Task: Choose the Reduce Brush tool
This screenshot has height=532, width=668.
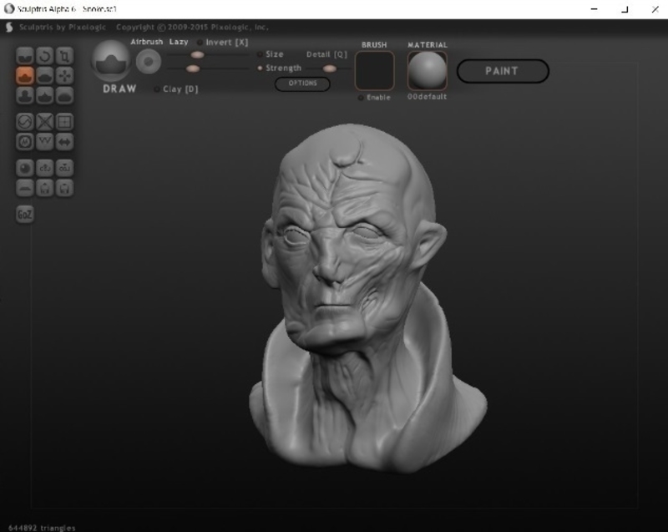Action: (25, 122)
